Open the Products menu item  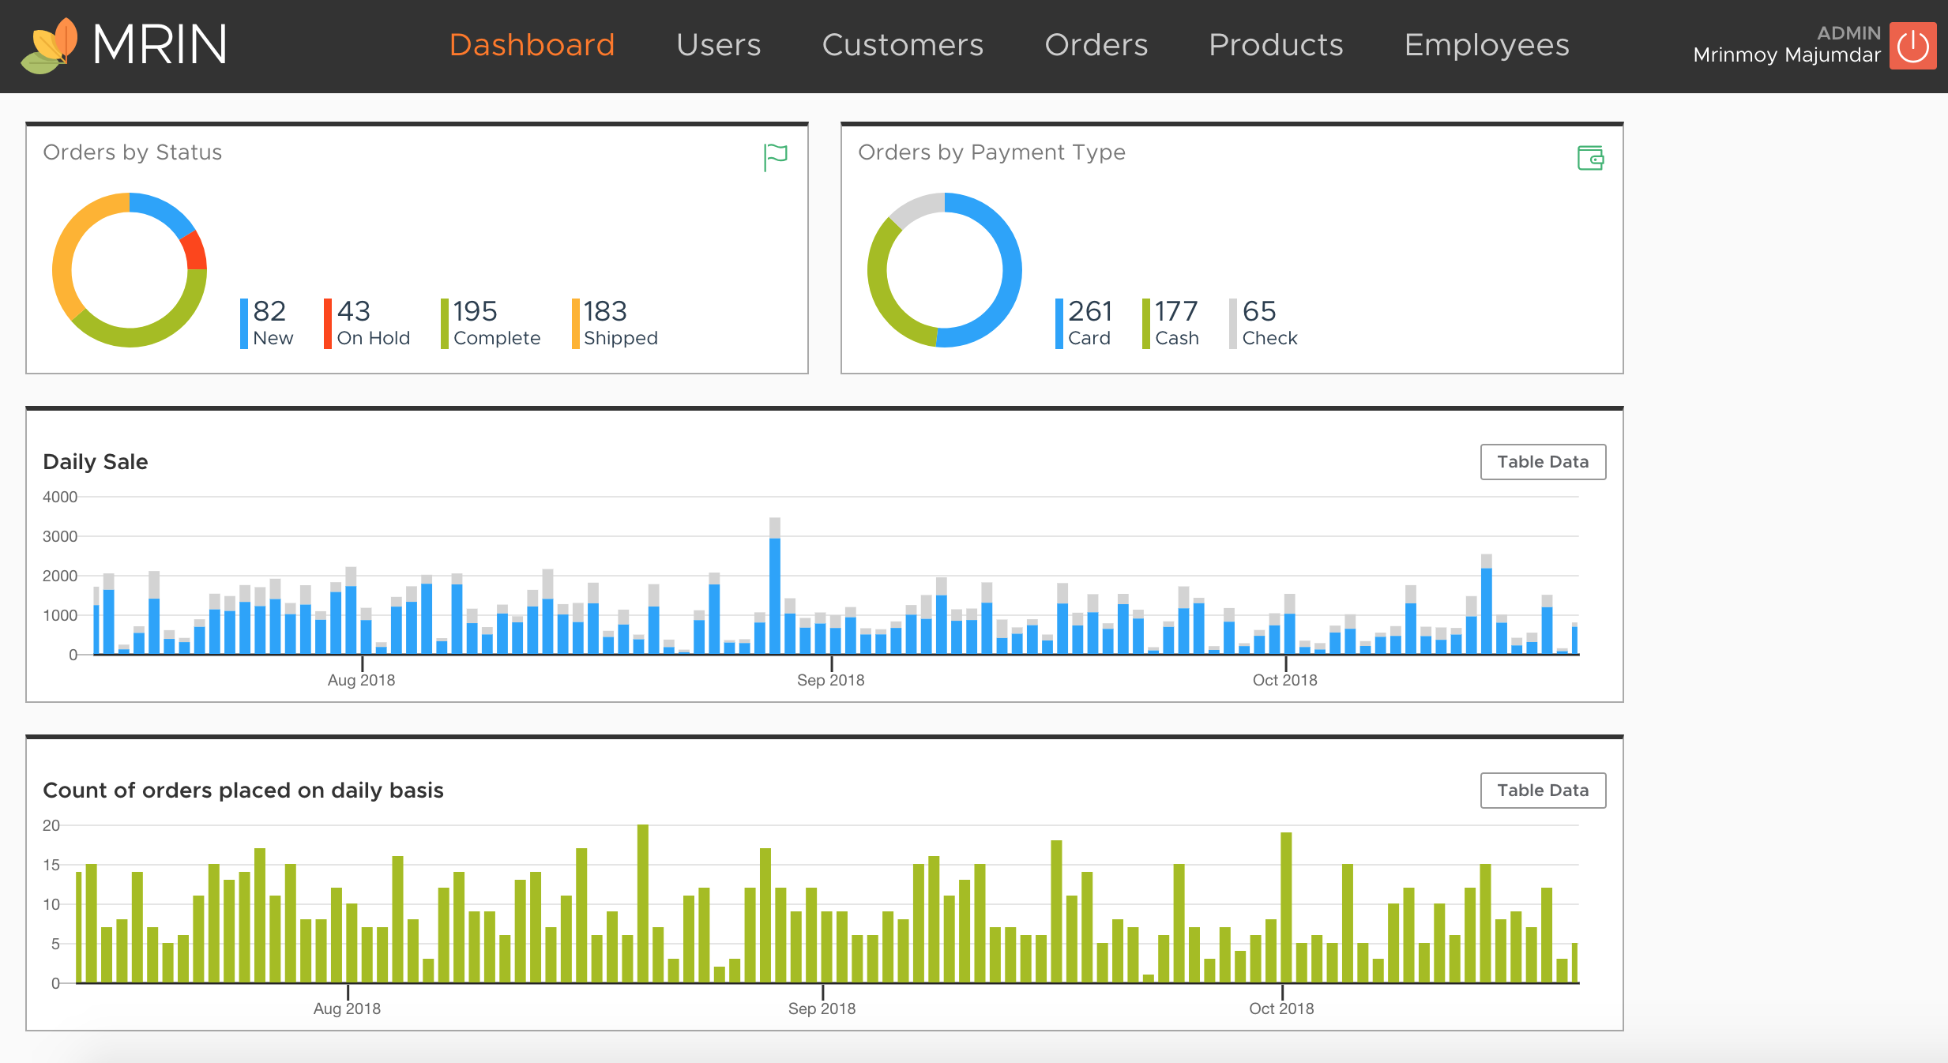click(x=1276, y=45)
